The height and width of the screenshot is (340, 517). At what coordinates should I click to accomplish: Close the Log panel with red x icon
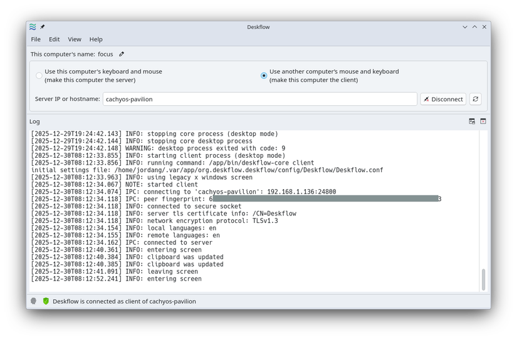coord(483,121)
